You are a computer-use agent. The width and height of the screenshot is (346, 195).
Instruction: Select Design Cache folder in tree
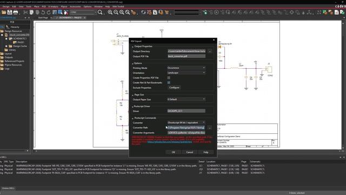pyautogui.click(x=20, y=46)
